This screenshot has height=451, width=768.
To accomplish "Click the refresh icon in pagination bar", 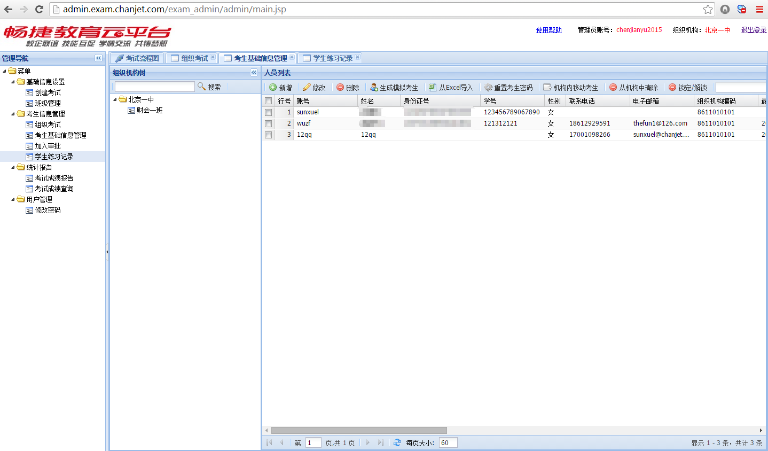I will [x=397, y=442].
